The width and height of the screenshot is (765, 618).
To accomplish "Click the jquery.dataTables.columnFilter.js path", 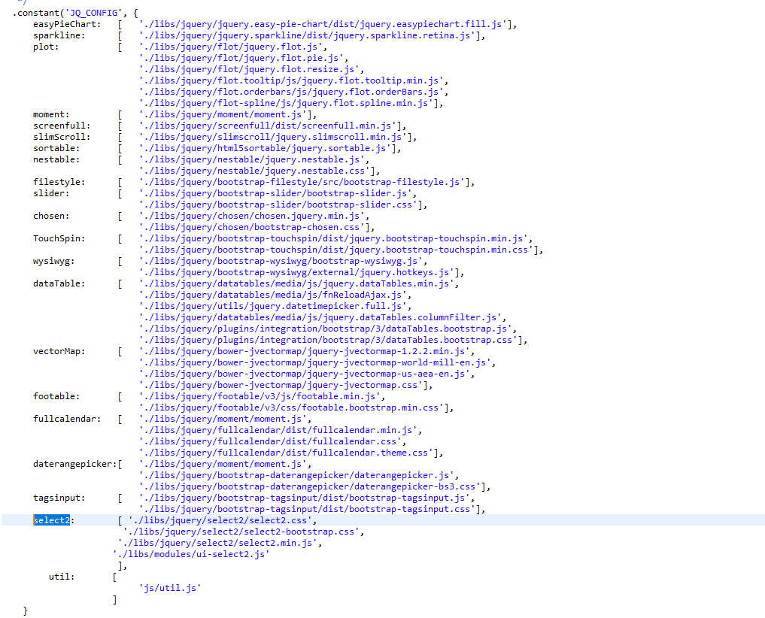I will pyautogui.click(x=320, y=317).
